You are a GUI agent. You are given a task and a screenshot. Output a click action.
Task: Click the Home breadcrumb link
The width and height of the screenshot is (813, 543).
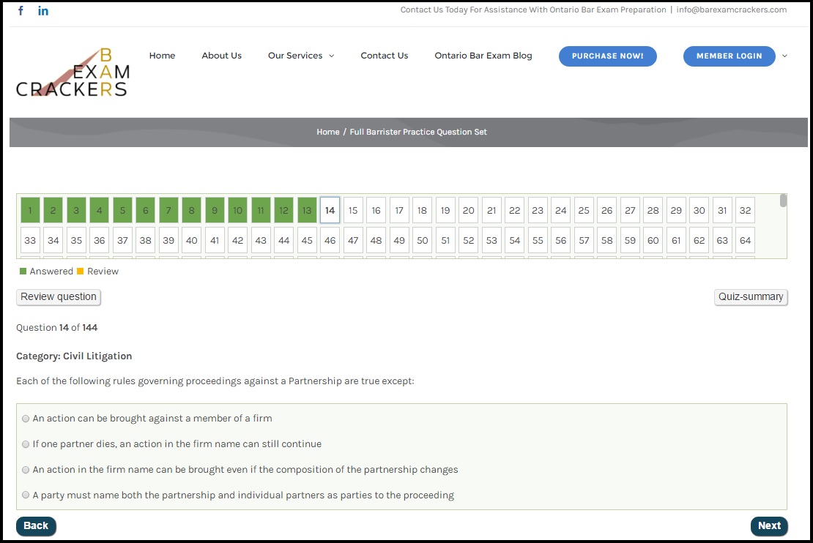[327, 132]
